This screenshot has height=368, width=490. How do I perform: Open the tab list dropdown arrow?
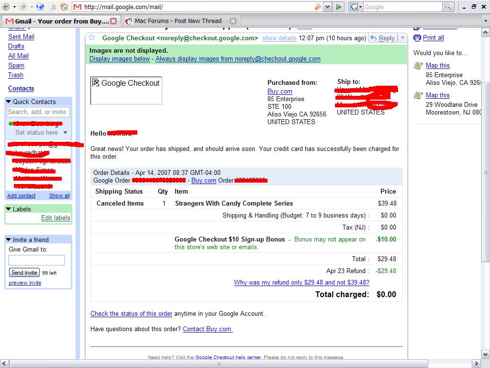point(485,21)
